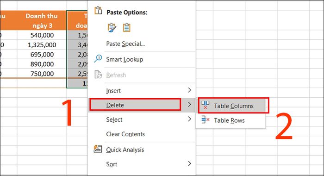
Task: Select Clear Contents menu entry
Action: [x=125, y=134]
